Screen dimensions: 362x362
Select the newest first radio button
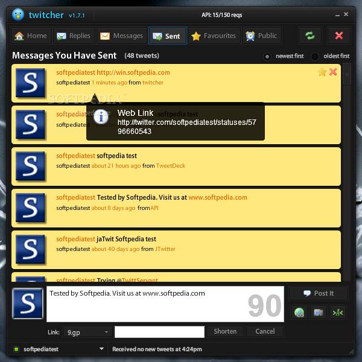click(x=267, y=57)
